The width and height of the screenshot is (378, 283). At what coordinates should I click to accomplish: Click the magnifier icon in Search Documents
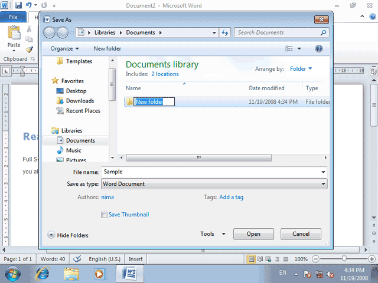[323, 32]
